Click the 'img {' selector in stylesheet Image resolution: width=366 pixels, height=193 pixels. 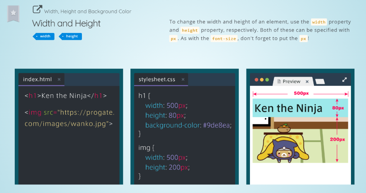(146, 148)
